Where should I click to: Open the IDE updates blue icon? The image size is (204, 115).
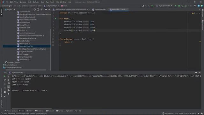tap(199, 6)
